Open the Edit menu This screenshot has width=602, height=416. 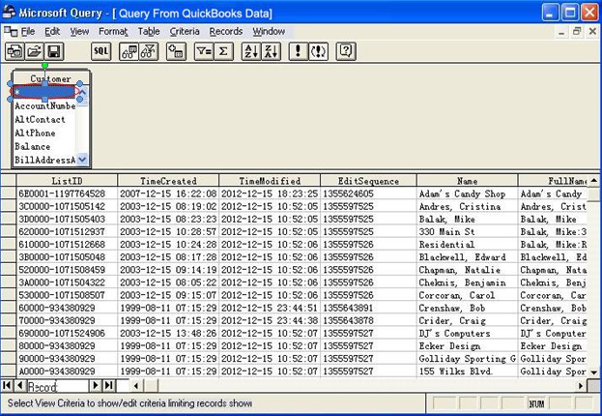(x=52, y=32)
